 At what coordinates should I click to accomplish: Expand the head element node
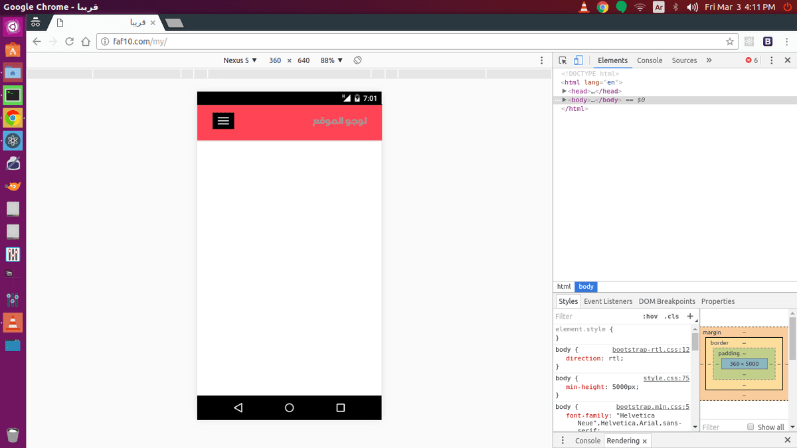pyautogui.click(x=565, y=92)
